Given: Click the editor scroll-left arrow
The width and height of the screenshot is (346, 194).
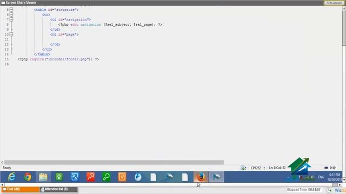Looking at the screenshot, I should 2,162.
